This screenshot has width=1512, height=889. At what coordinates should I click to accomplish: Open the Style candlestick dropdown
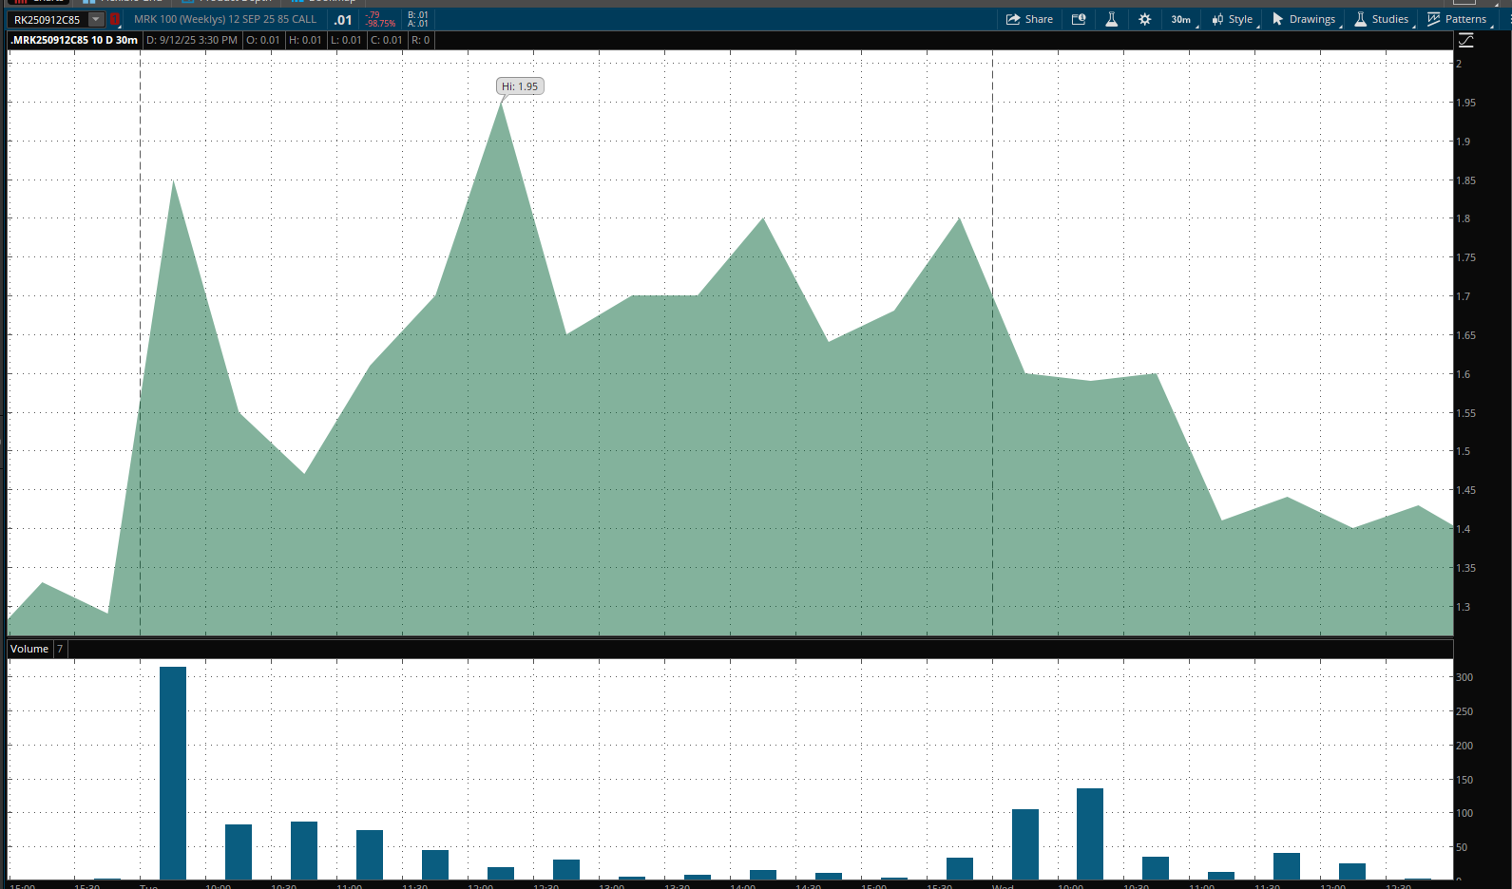tap(1233, 19)
